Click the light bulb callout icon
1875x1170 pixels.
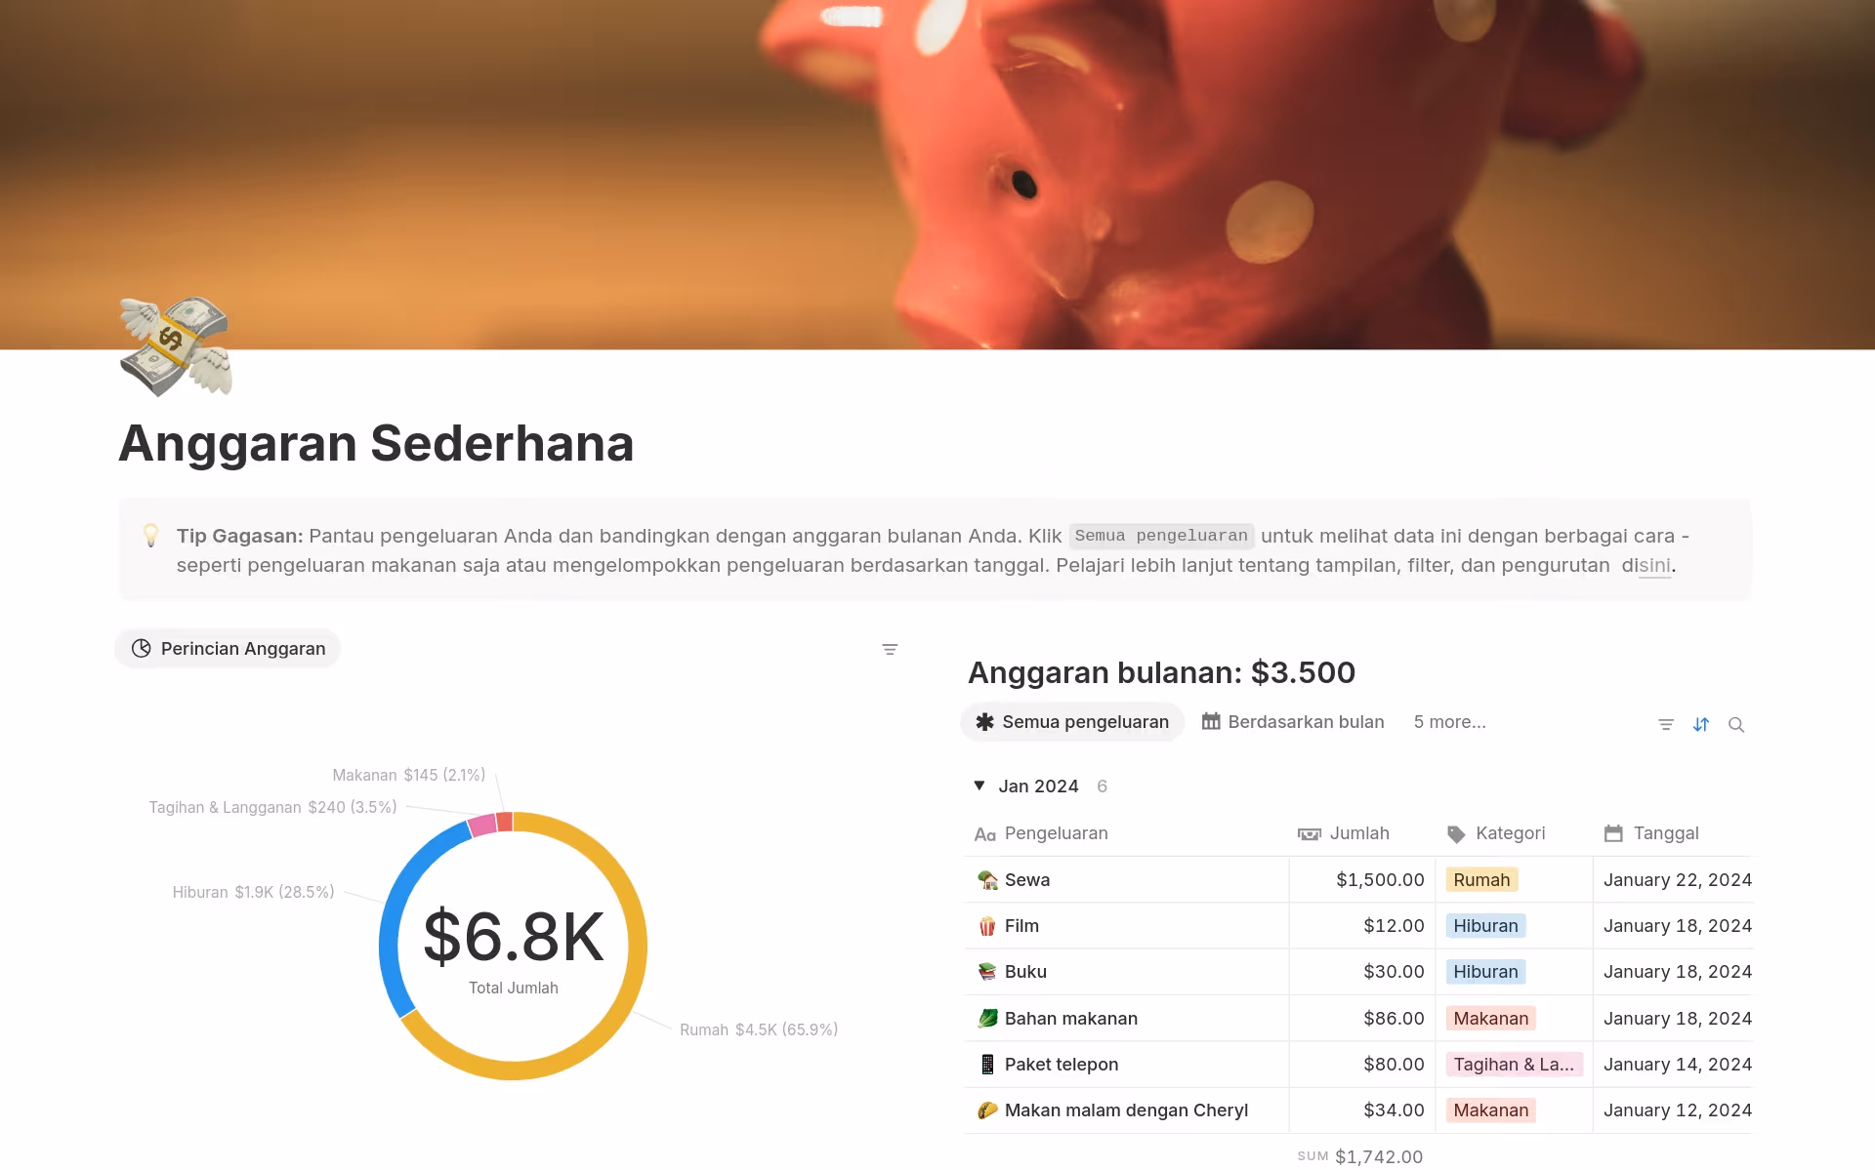tap(150, 536)
